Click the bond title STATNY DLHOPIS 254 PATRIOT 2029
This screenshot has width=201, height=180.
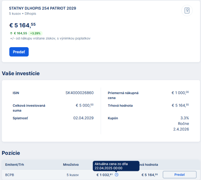pyautogui.click(x=43, y=8)
